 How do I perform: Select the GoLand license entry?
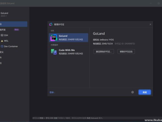[69, 38]
